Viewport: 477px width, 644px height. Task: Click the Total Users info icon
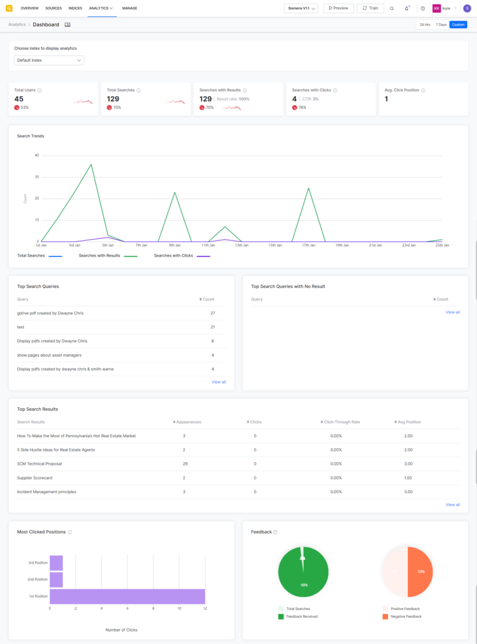click(x=39, y=90)
